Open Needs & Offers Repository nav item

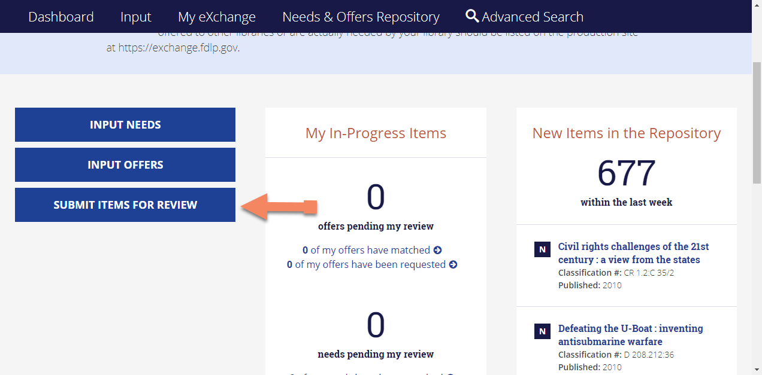(361, 17)
